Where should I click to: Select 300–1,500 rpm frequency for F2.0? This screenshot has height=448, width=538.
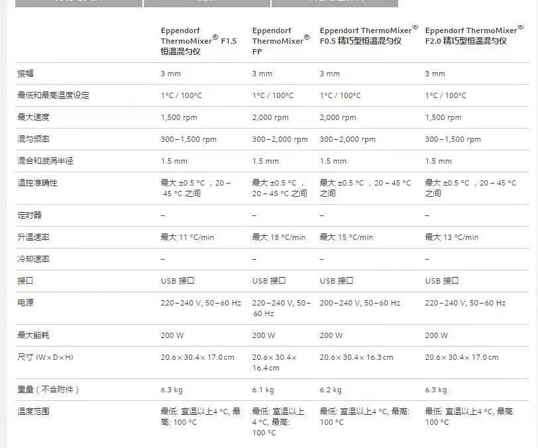coord(453,139)
